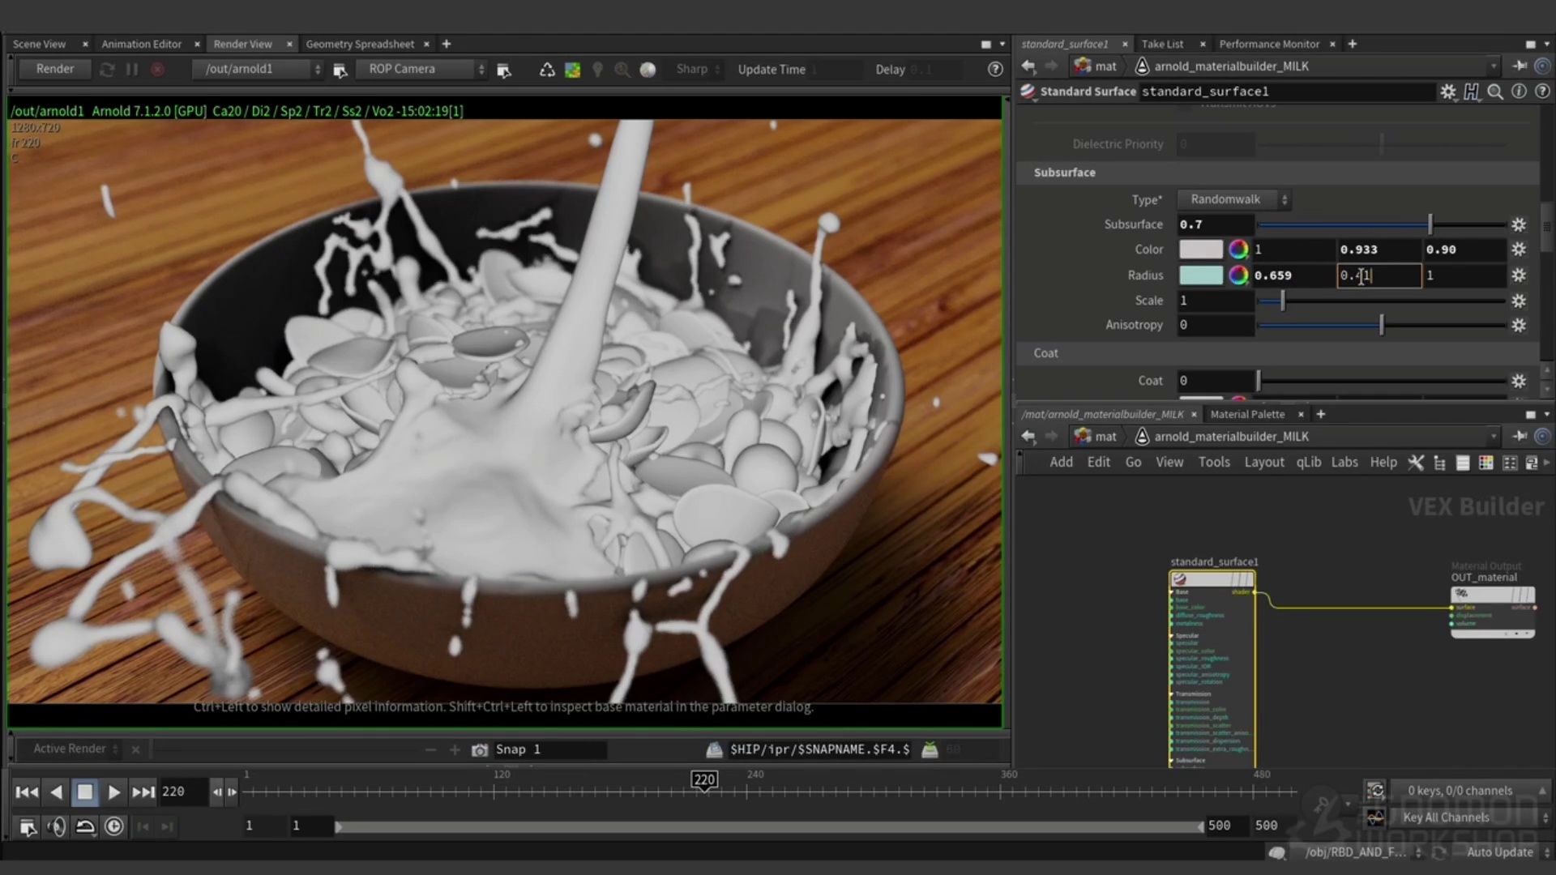Open the /out/arnold1 ROP dropdown
1556x875 pixels.
[x=259, y=69]
